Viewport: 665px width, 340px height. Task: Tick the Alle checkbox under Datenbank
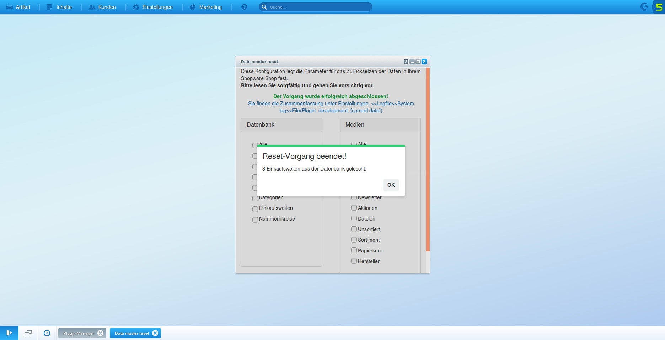tap(255, 145)
